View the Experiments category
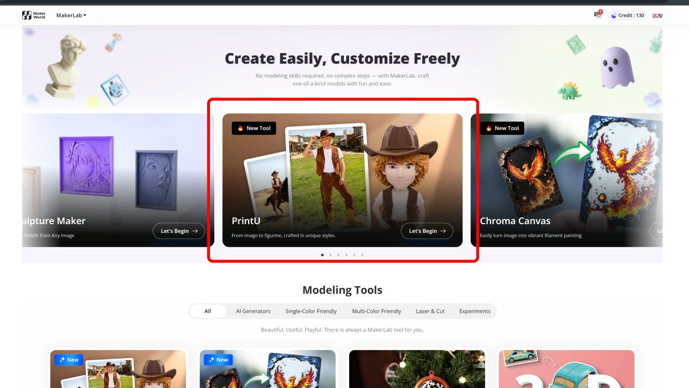Viewport: 689px width, 388px height. (x=474, y=311)
